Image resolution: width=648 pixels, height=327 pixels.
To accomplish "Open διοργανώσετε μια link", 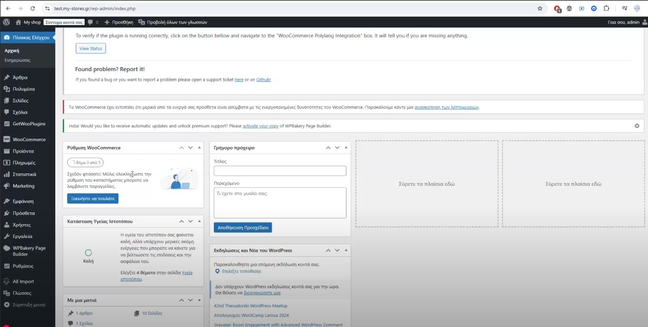I will (262, 293).
